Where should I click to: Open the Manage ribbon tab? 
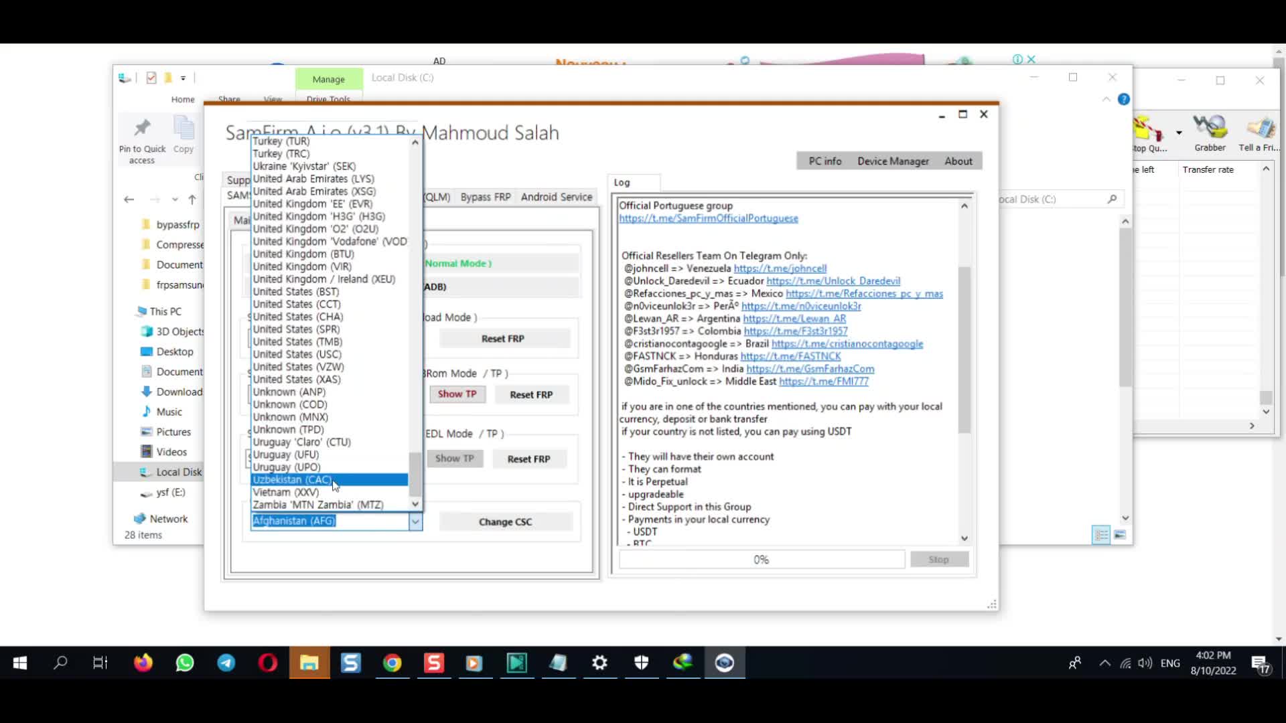pyautogui.click(x=328, y=79)
